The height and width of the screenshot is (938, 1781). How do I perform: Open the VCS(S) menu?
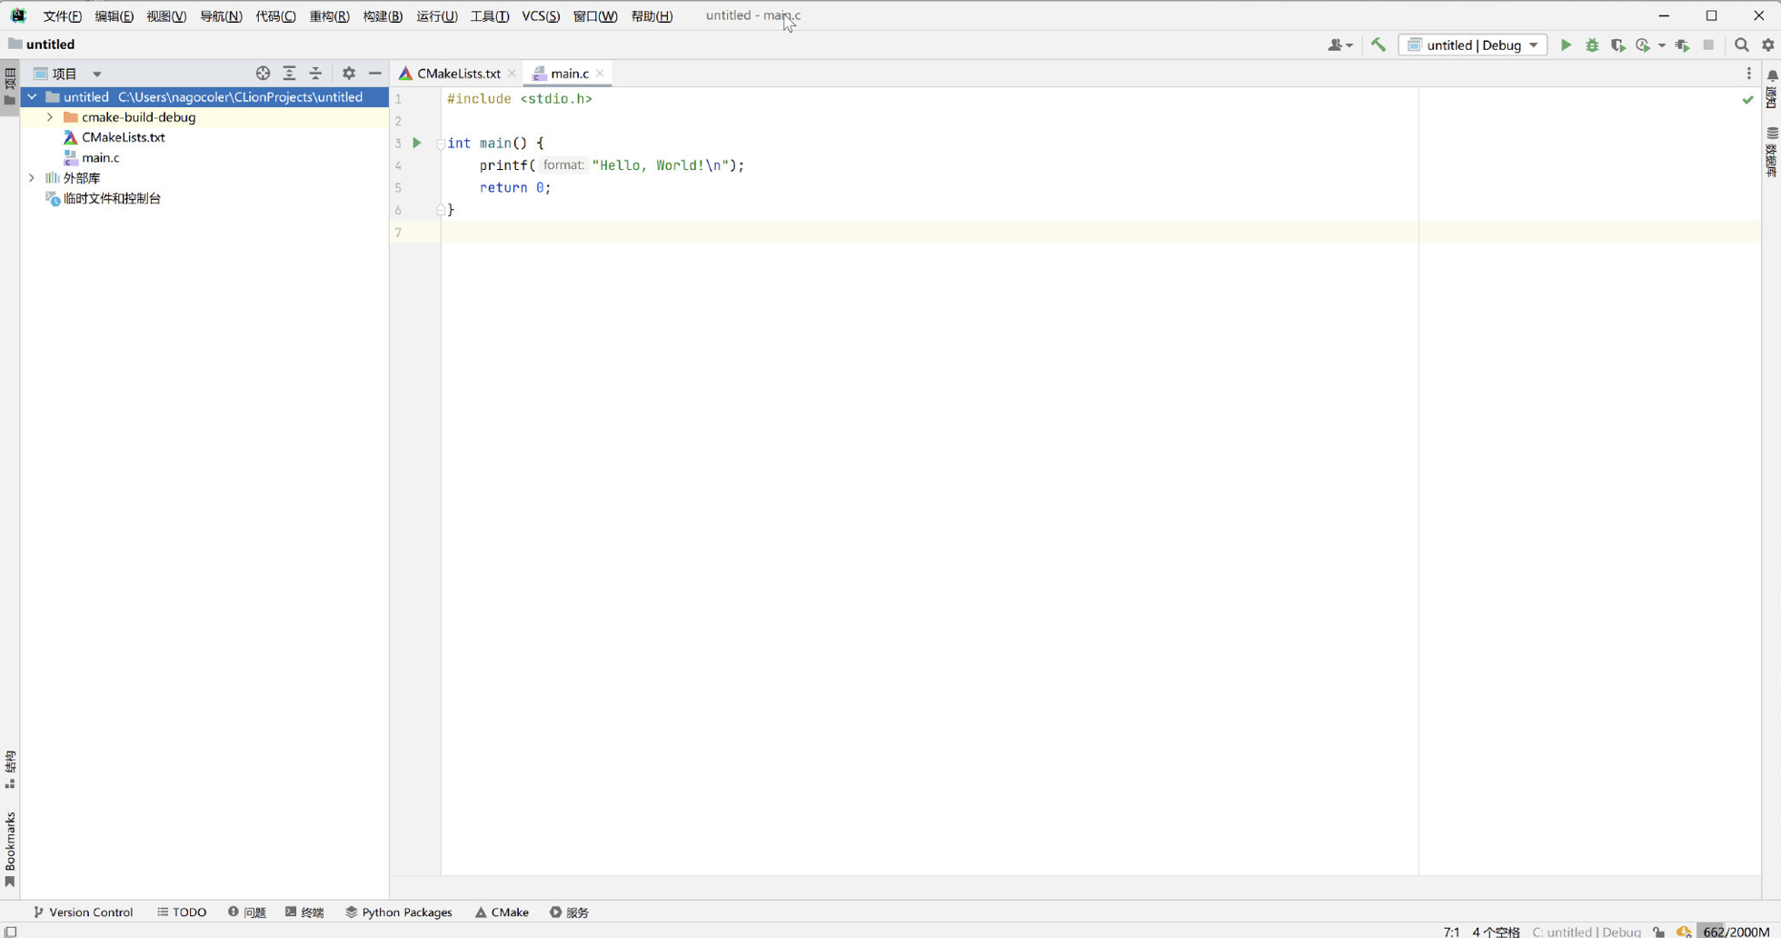(541, 16)
